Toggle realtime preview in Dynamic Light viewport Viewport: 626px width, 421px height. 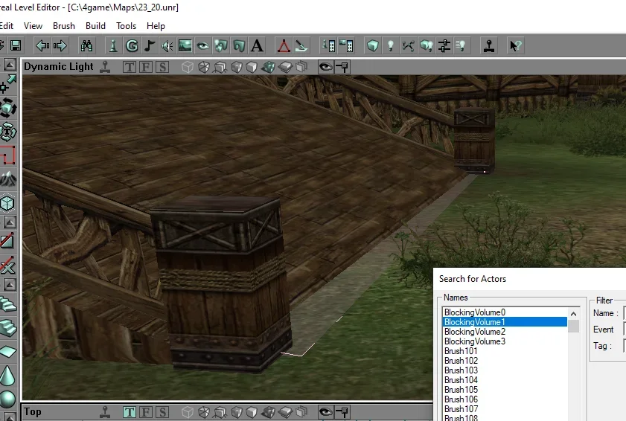pyautogui.click(x=105, y=67)
